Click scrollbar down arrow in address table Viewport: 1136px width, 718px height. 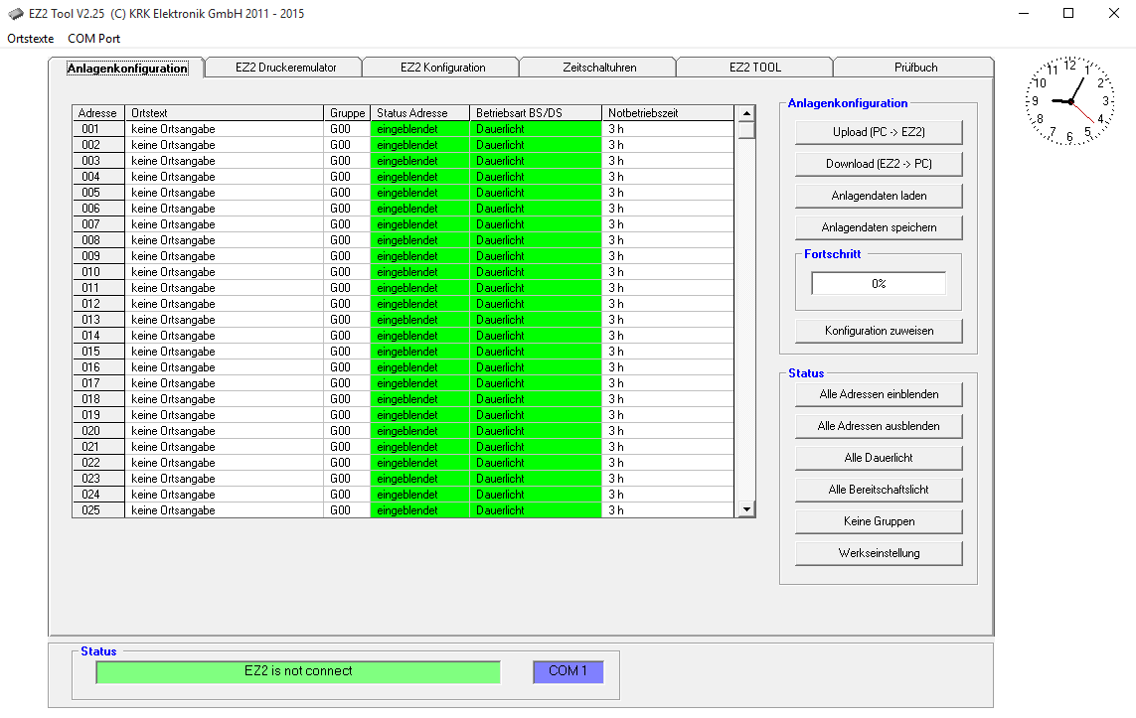745,509
